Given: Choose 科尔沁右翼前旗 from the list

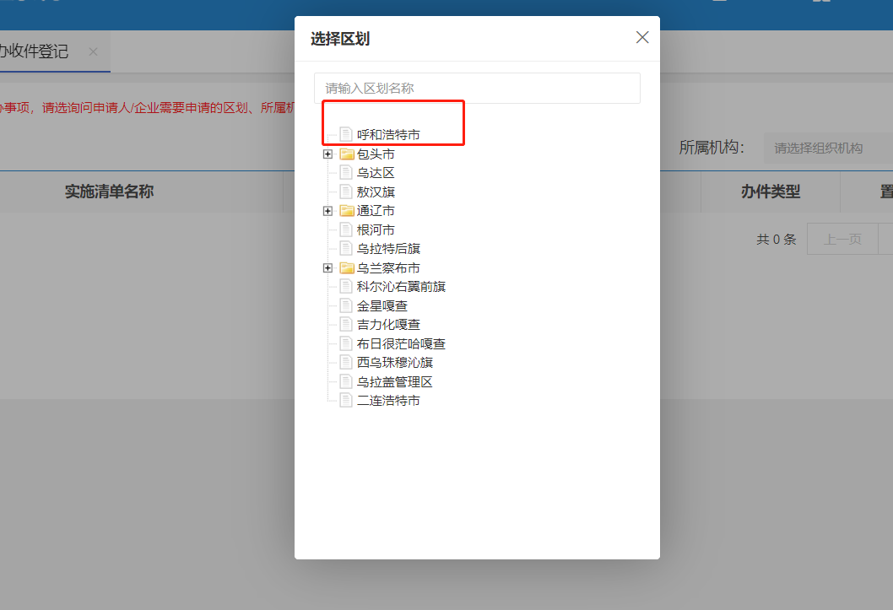Looking at the screenshot, I should click(x=401, y=287).
